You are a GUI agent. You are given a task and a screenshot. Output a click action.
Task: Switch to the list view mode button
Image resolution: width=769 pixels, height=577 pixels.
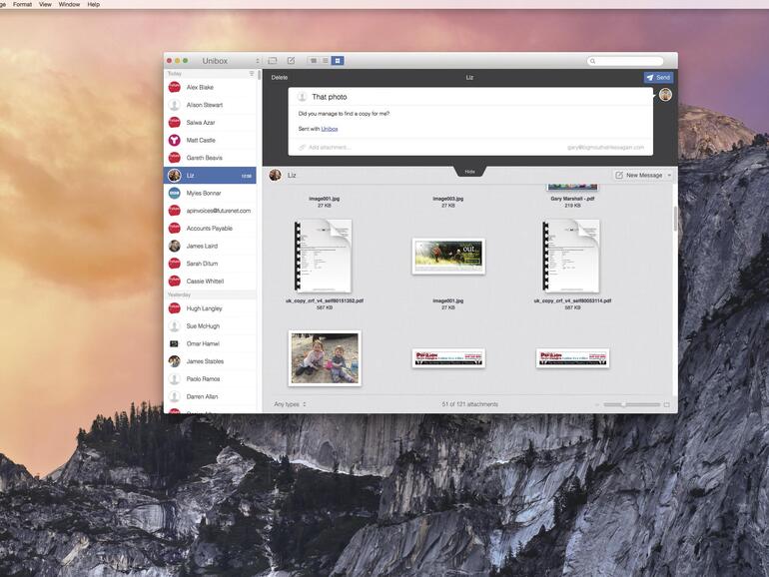pos(326,61)
